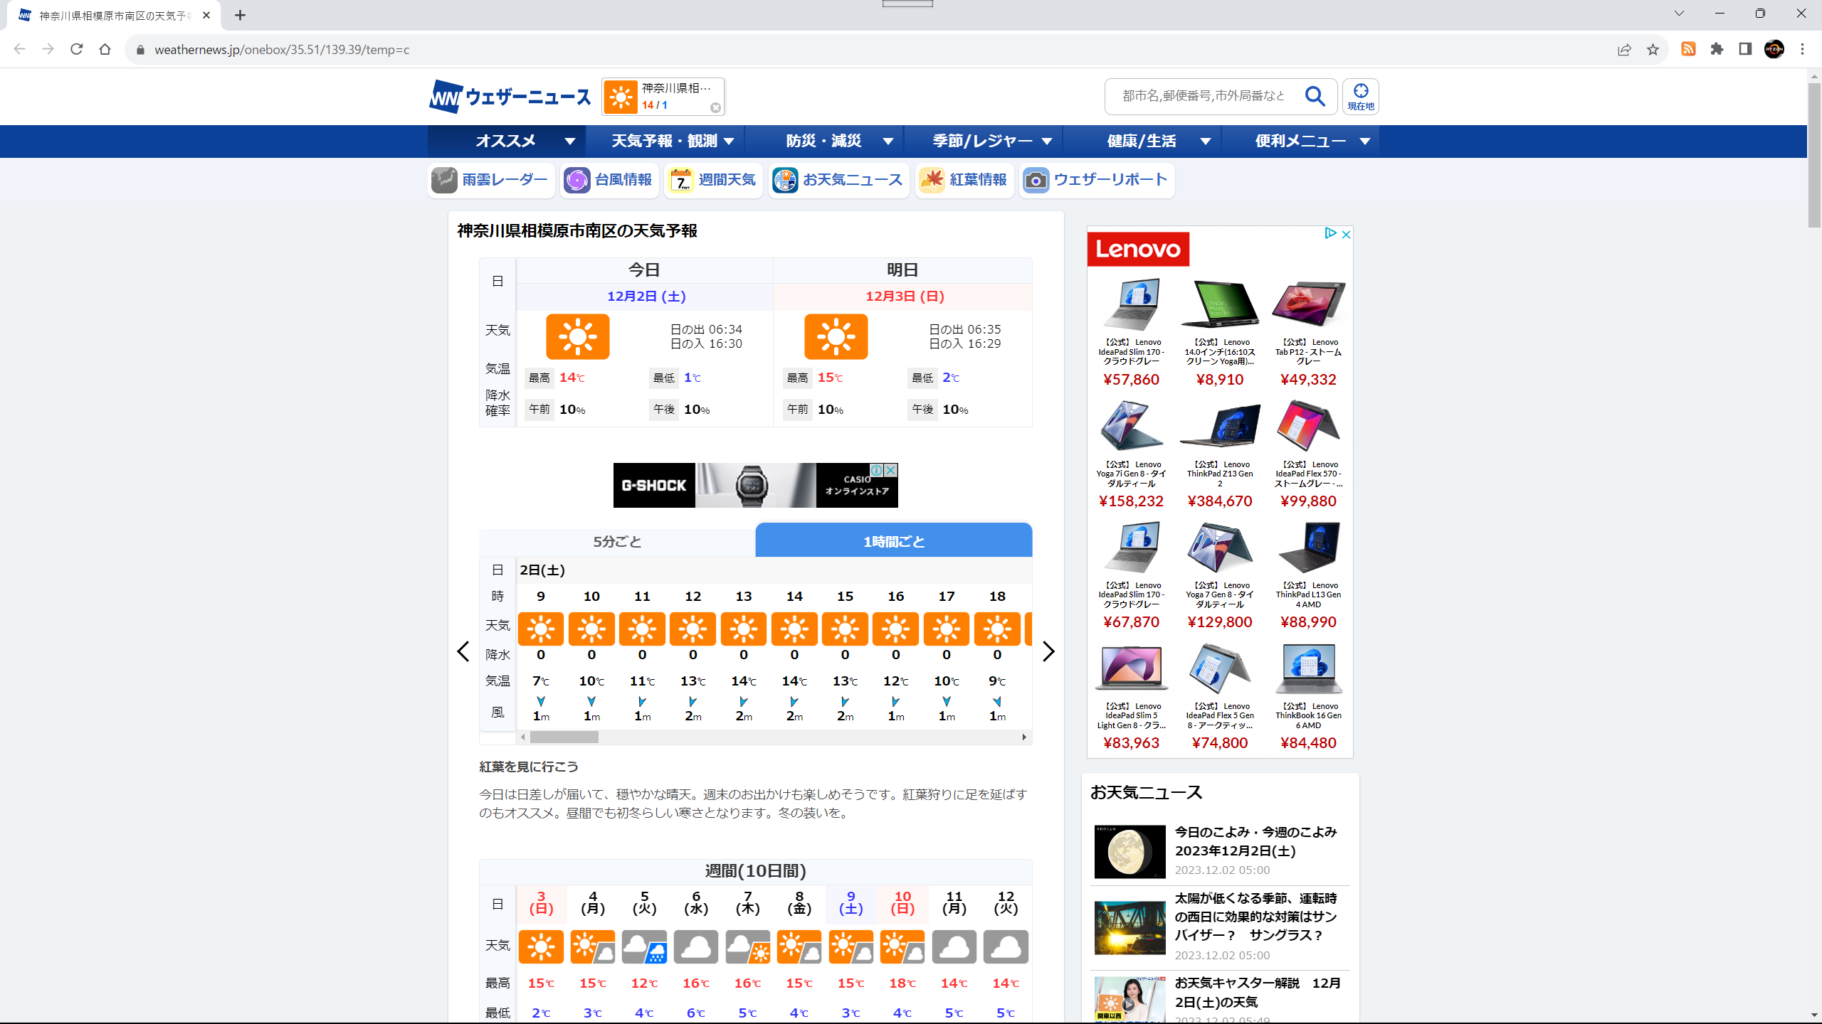The image size is (1822, 1024).
Task: Click the share page icon
Action: point(1624,49)
